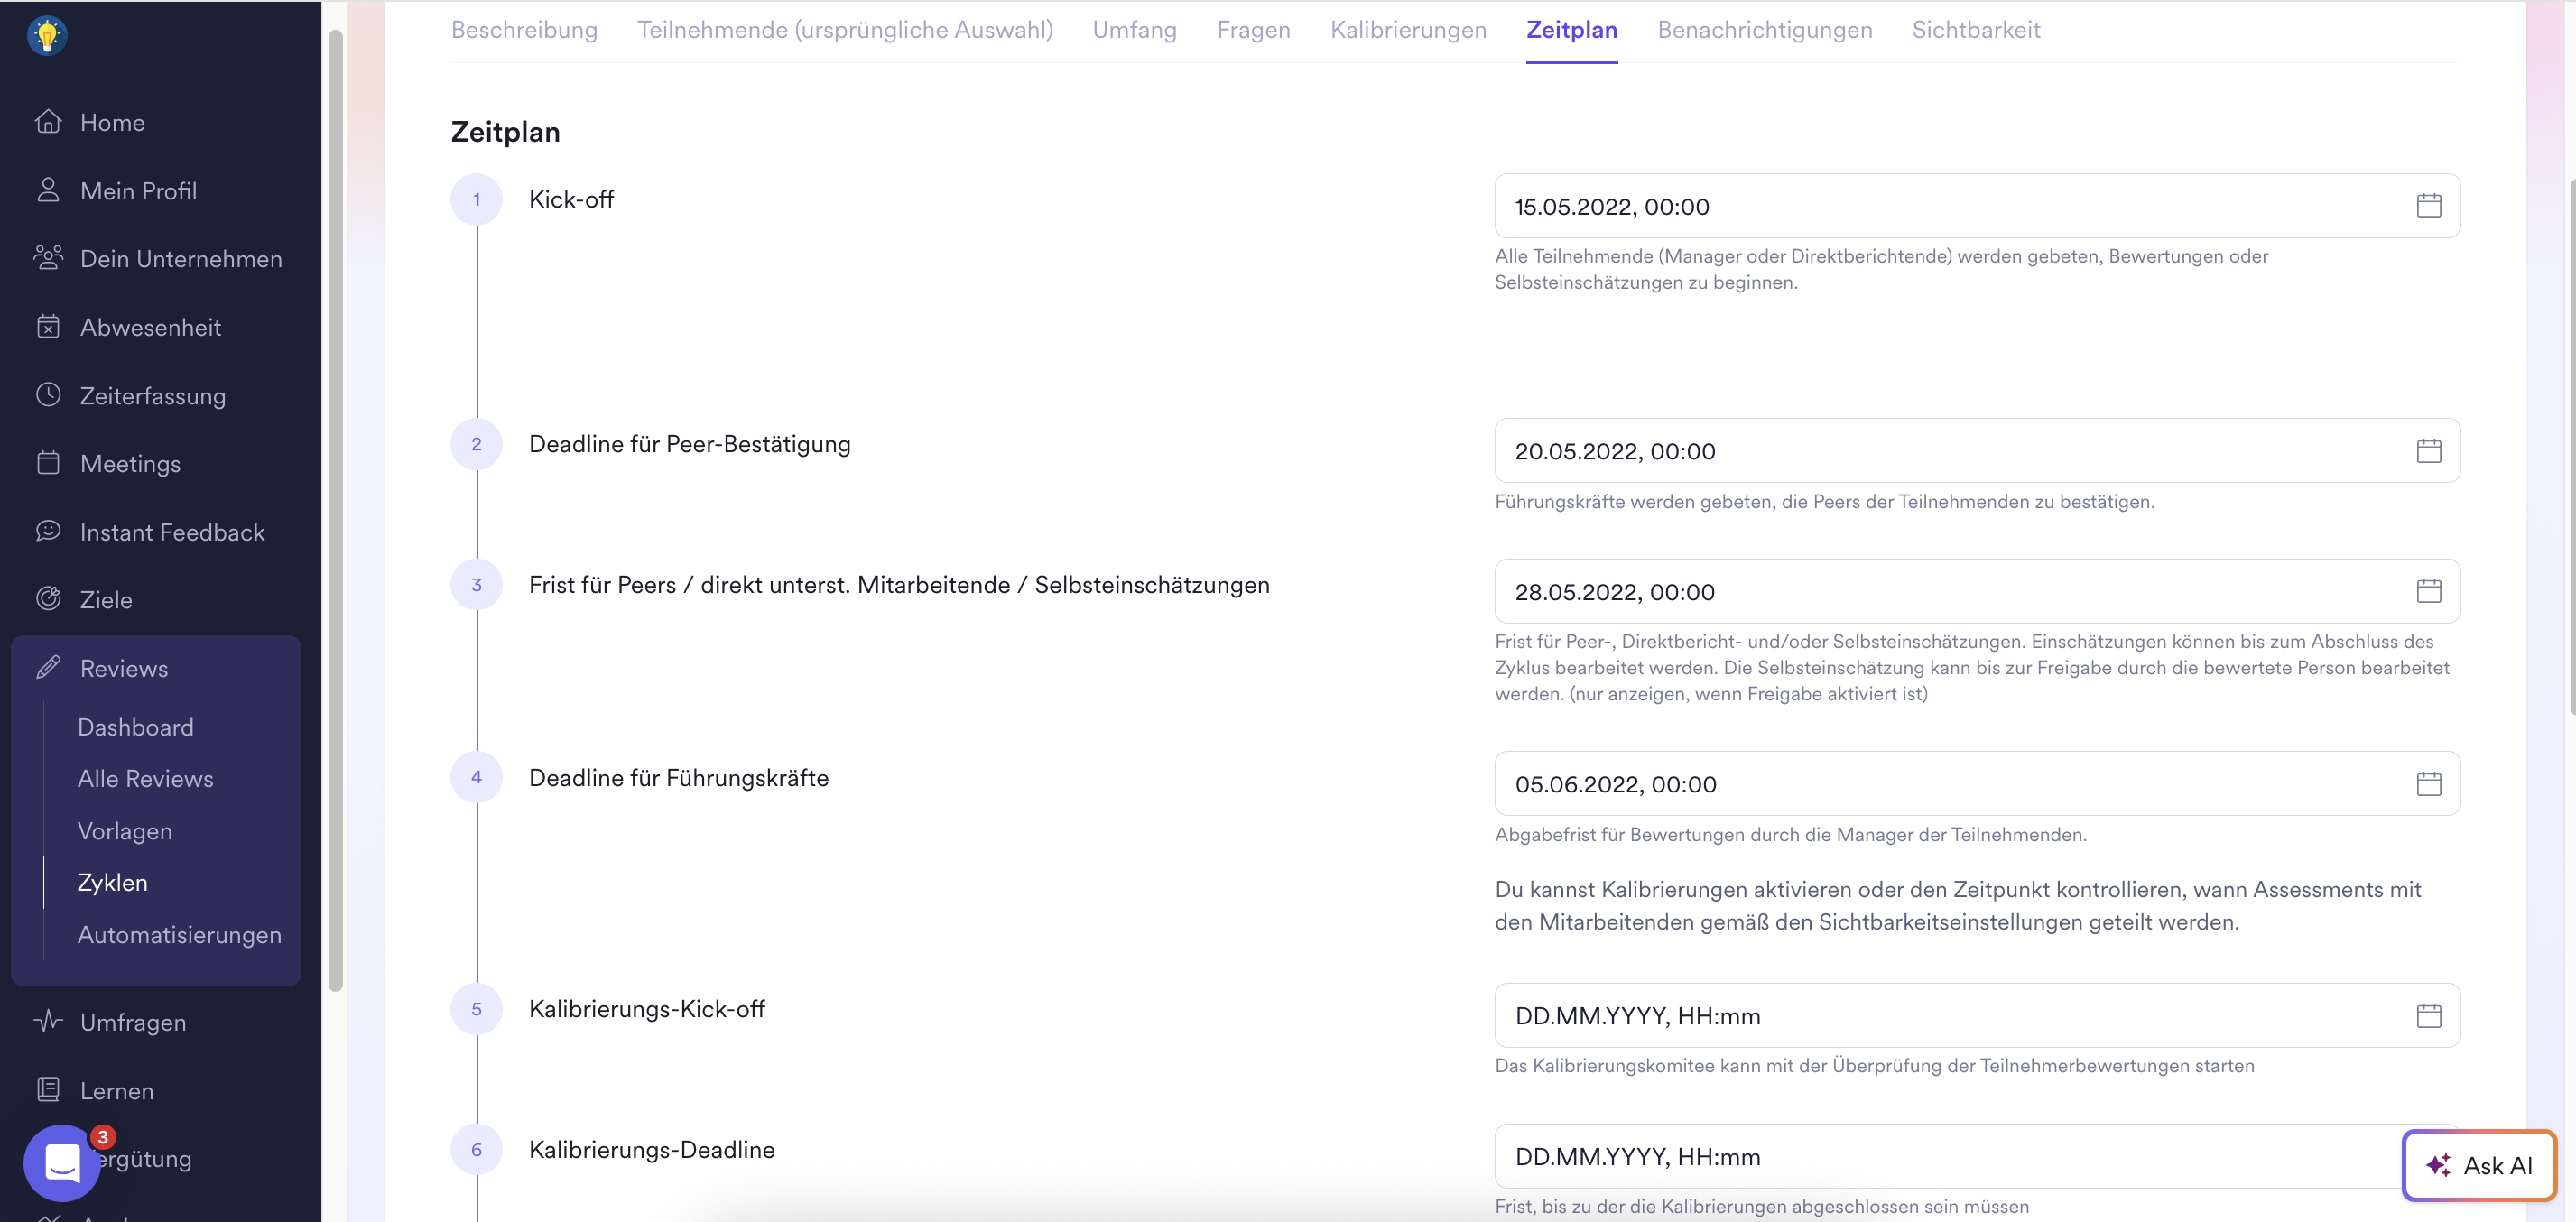The width and height of the screenshot is (2576, 1222).
Task: Open Automatisierungen under Reviews
Action: pos(179,935)
